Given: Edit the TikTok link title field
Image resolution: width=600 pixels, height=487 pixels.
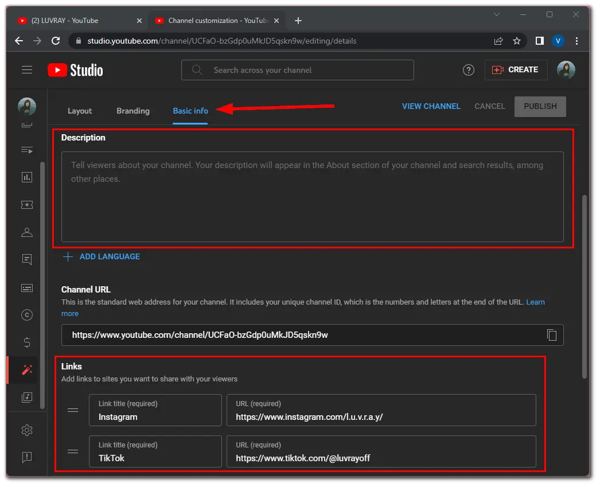Looking at the screenshot, I should tap(155, 451).
